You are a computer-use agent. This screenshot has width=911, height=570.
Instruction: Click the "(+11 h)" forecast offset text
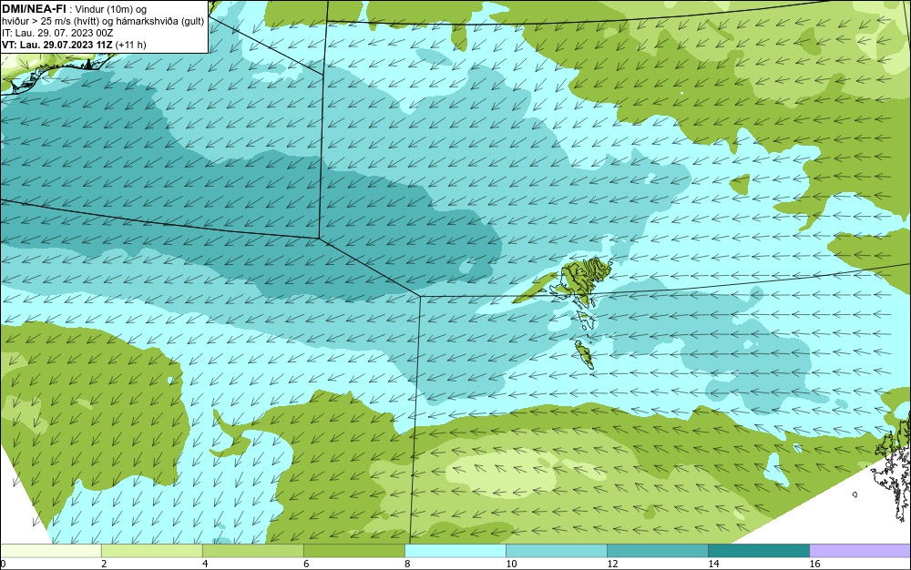[x=130, y=45]
